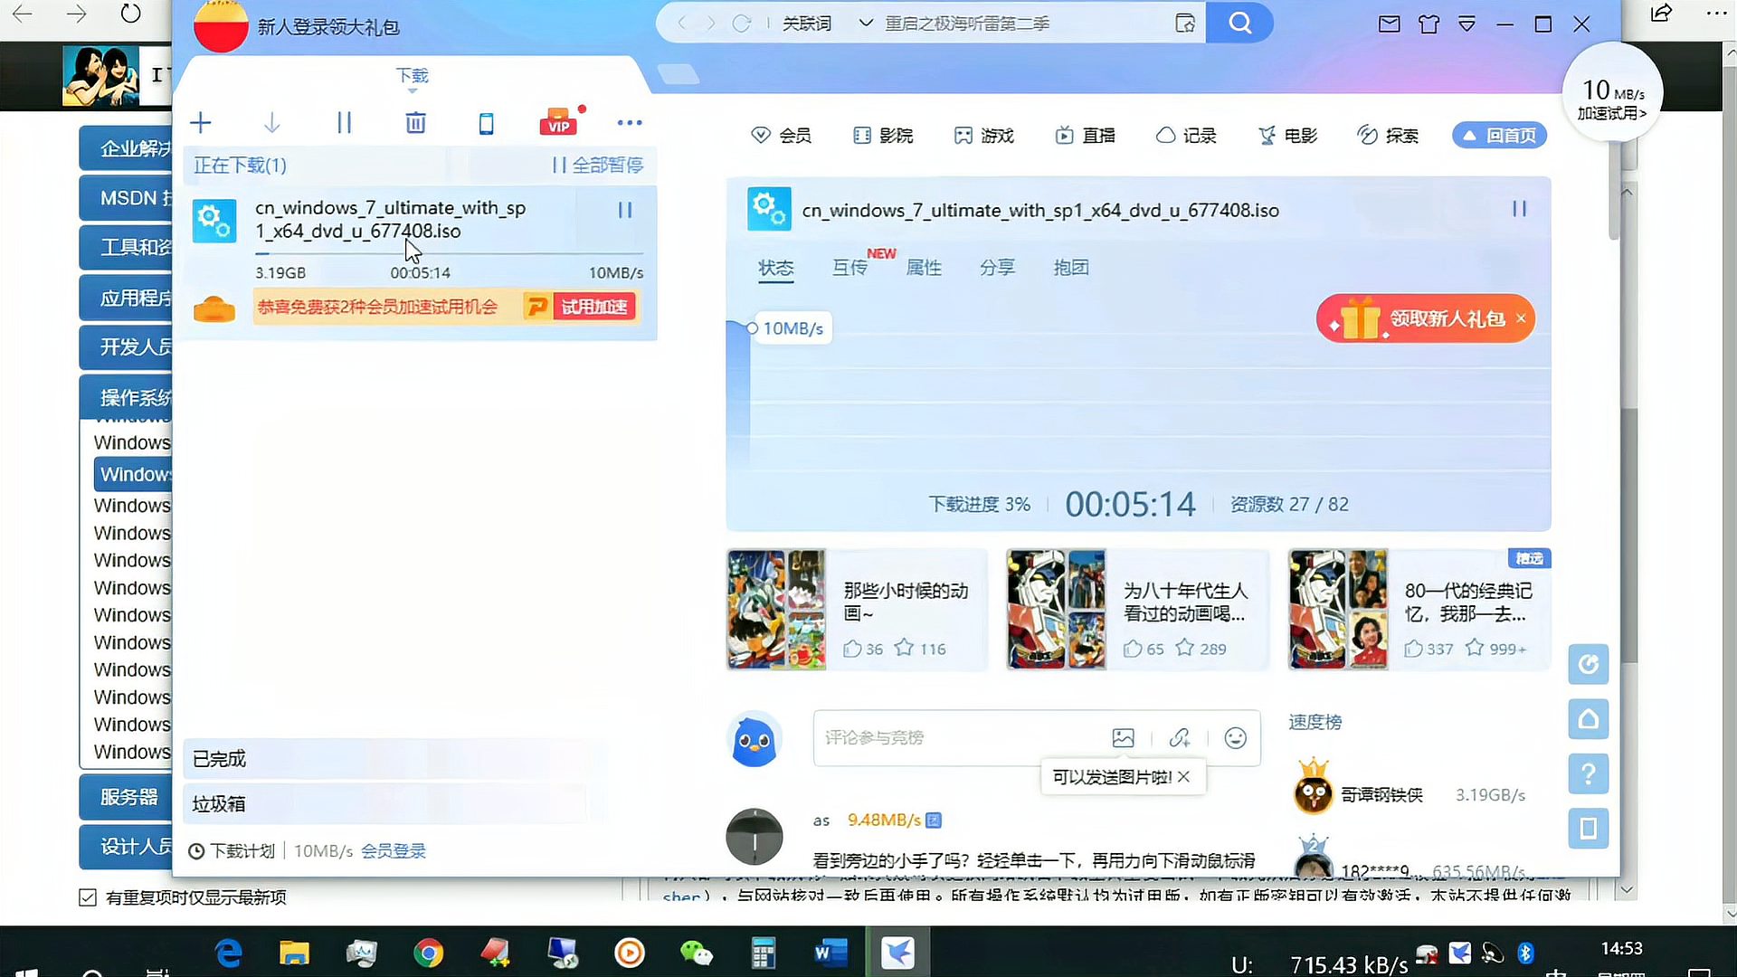Open the 直播 live stream section

coord(1086,136)
